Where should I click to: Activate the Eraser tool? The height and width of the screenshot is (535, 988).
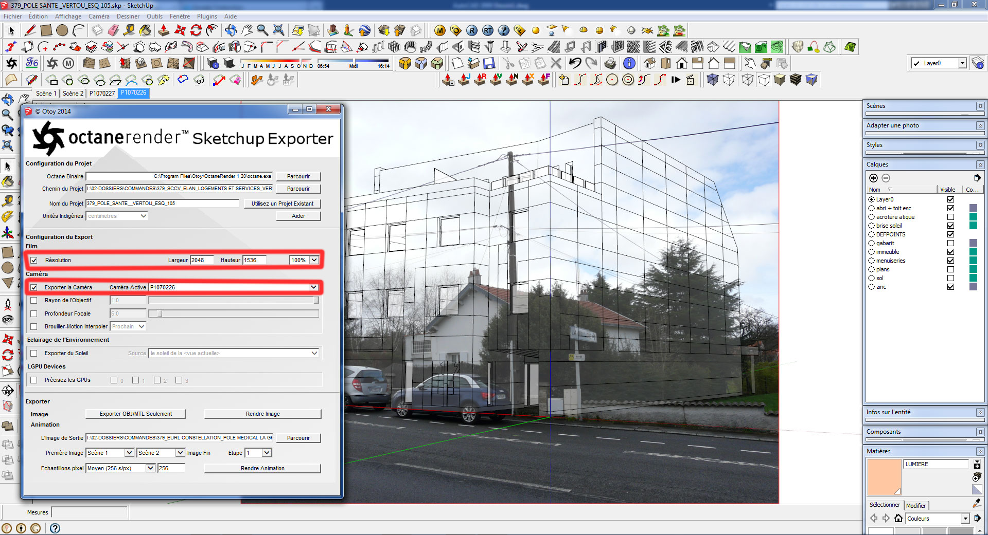point(113,30)
